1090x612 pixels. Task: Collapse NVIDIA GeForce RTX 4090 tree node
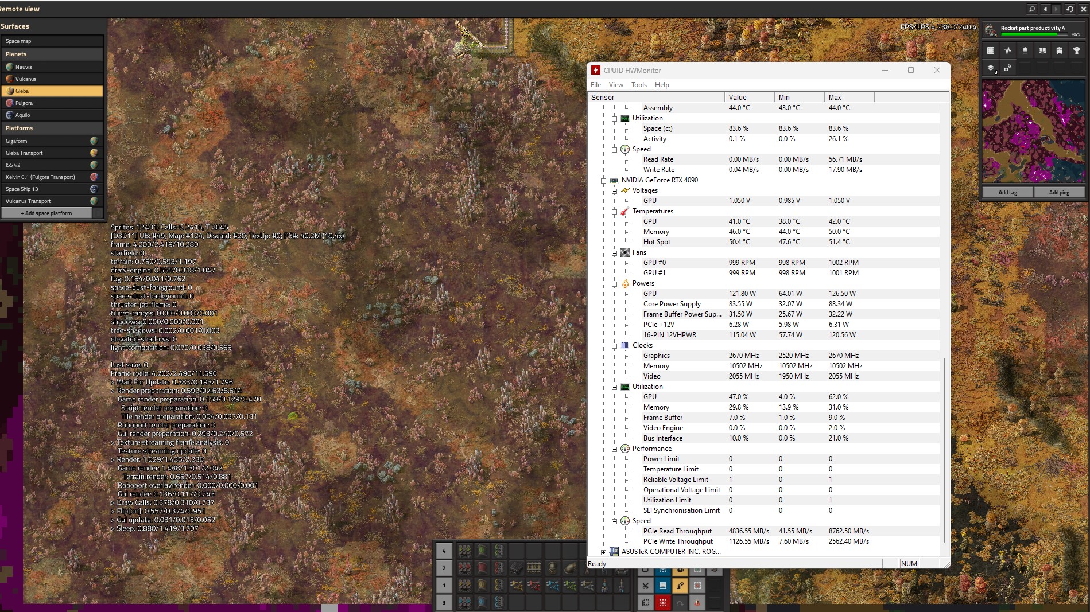(x=603, y=181)
